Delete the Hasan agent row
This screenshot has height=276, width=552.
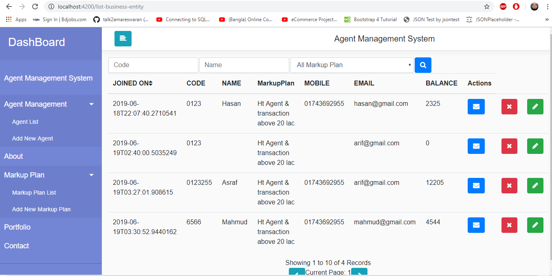[509, 107]
